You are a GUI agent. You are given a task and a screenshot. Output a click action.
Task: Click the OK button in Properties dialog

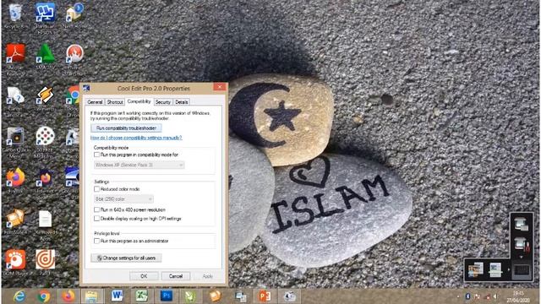(144, 276)
